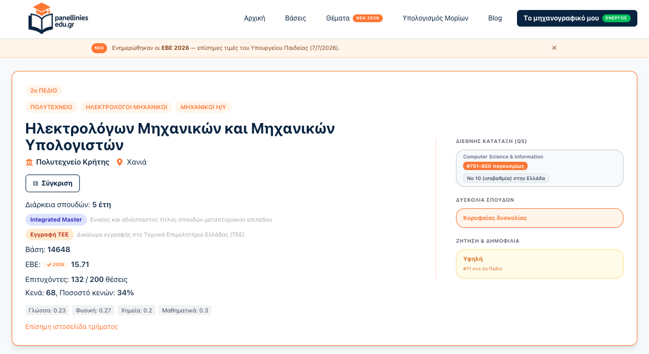Click the Διάρκεια σπουδών 5 έτη line
Viewport: 649px width, 354px height.
click(68, 205)
